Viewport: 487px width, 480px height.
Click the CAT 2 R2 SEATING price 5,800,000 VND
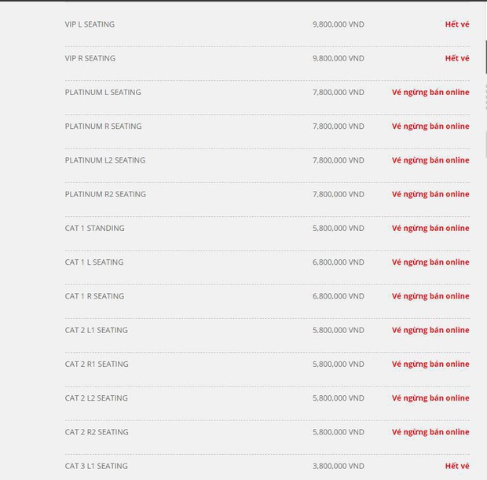[338, 432]
